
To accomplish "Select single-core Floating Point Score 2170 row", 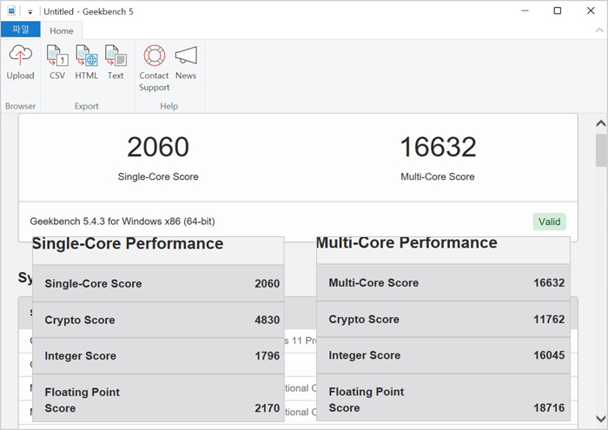I will click(158, 398).
